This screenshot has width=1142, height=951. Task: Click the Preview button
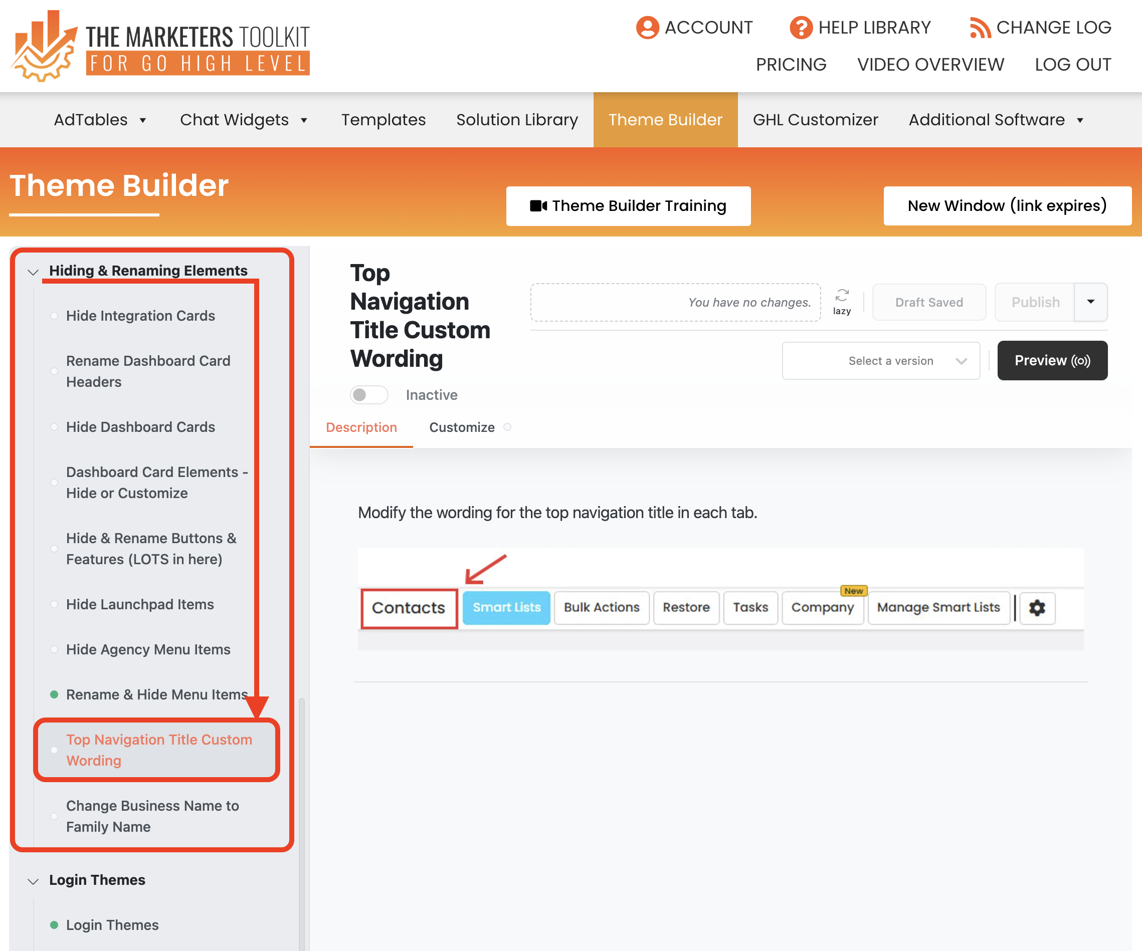(1052, 361)
